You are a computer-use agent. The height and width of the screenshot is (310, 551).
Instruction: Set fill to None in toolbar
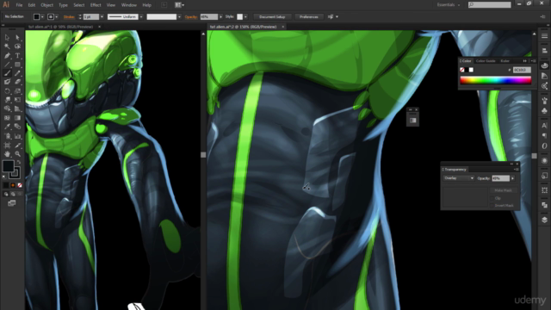tap(20, 185)
